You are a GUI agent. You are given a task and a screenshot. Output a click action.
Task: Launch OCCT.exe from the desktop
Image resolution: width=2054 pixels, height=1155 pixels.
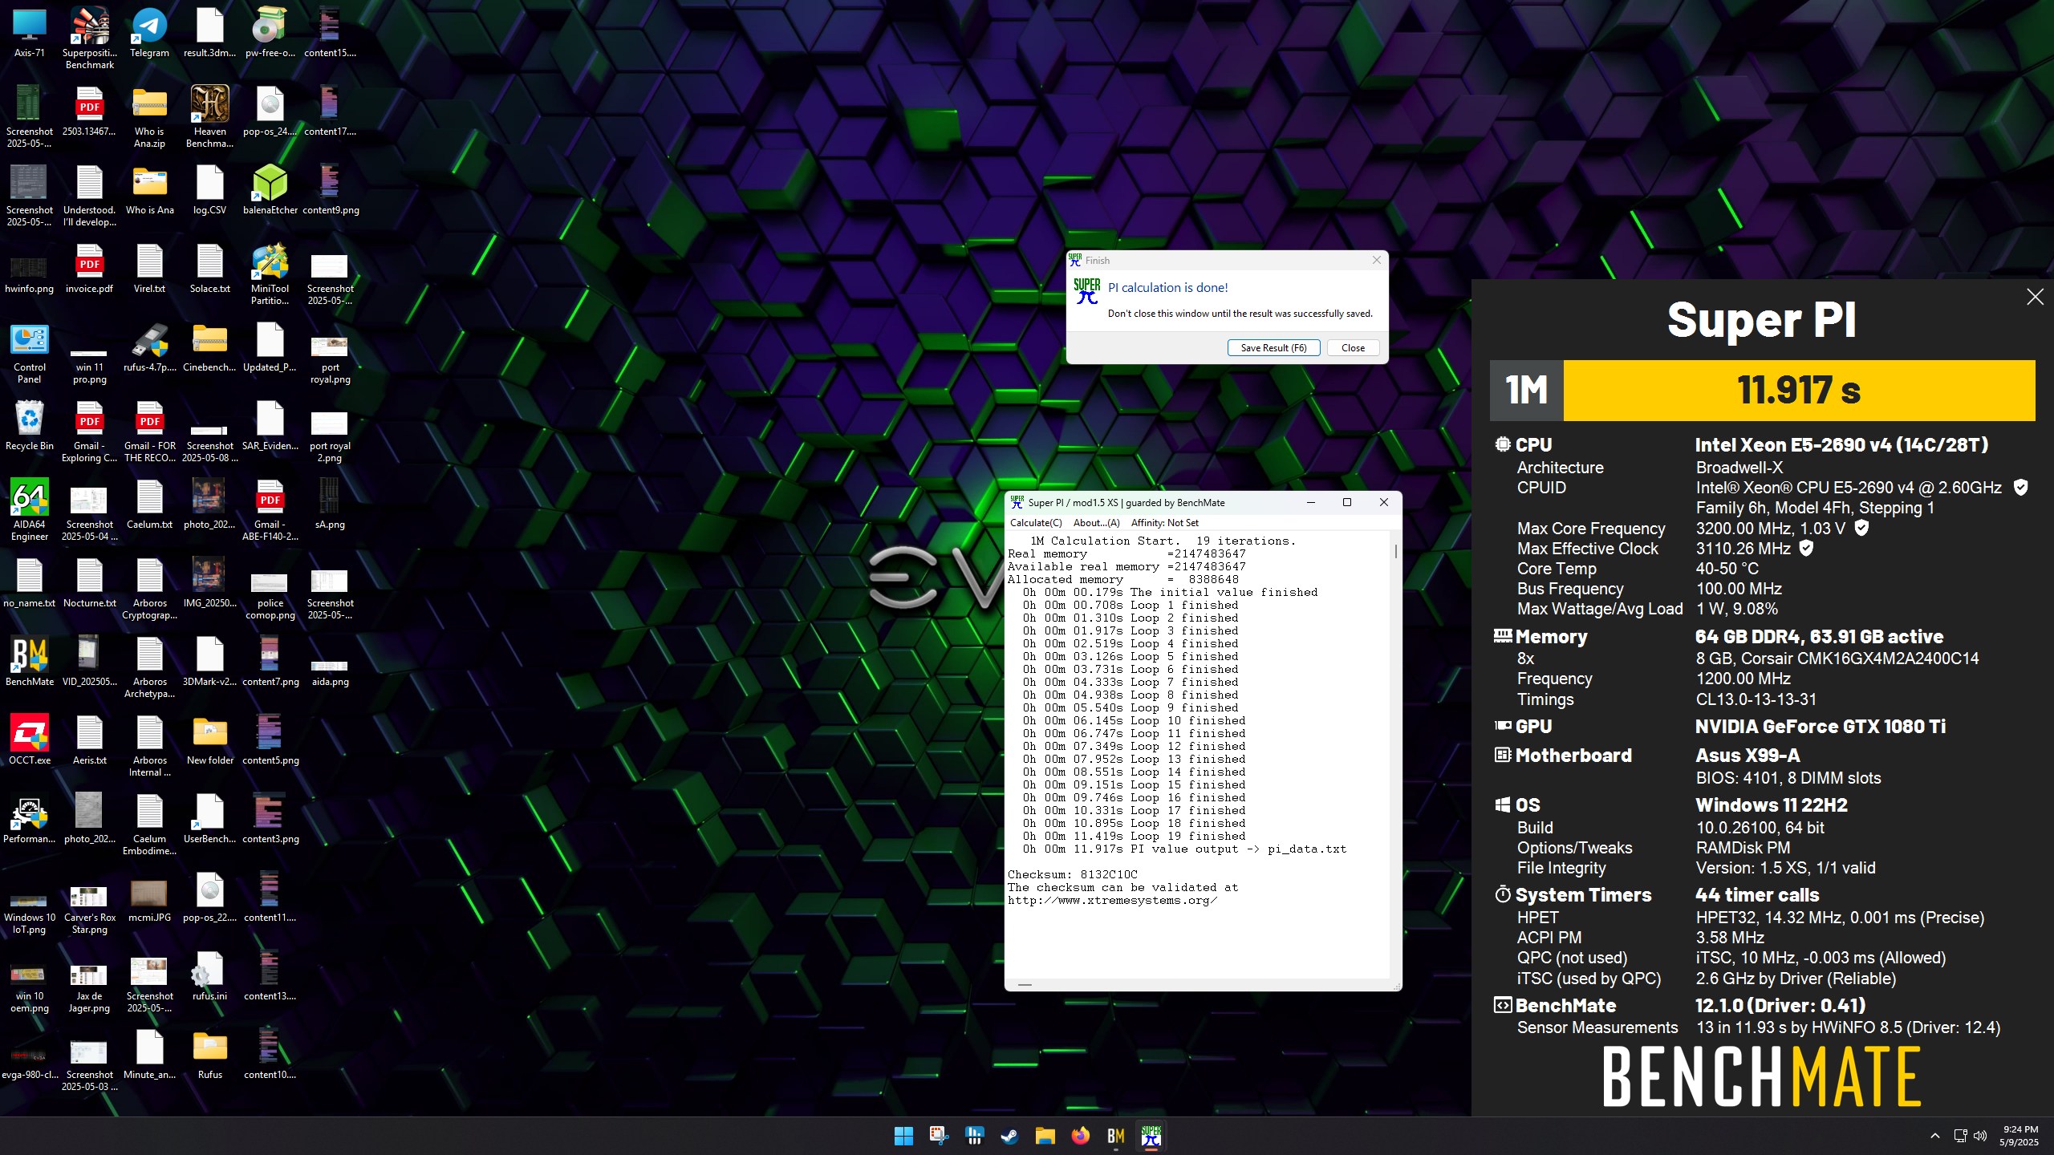pos(30,740)
